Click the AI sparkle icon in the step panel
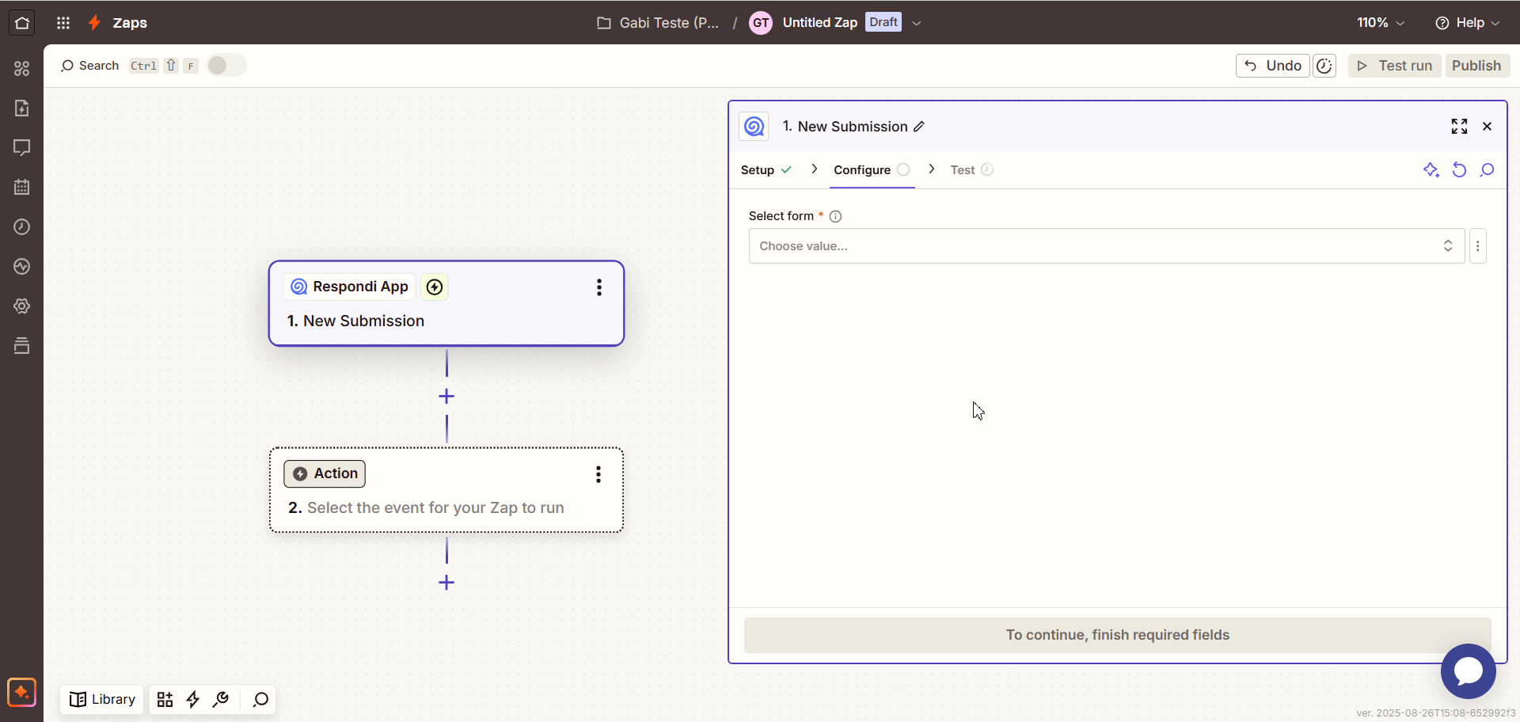Screen dimensions: 1520x722 pyautogui.click(x=1431, y=169)
